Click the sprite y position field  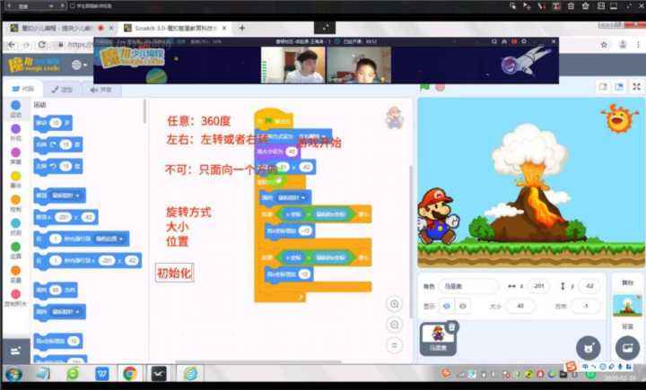pyautogui.click(x=589, y=286)
